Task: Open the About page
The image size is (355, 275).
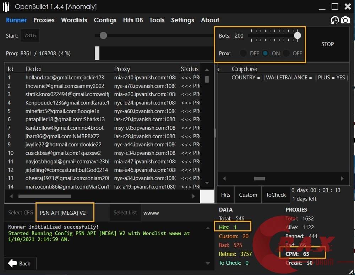Action: tap(210, 20)
